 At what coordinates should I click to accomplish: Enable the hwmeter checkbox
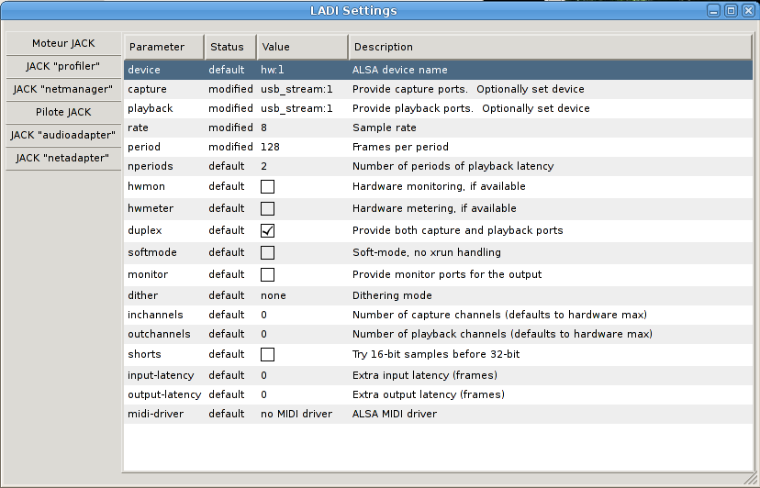(x=267, y=208)
